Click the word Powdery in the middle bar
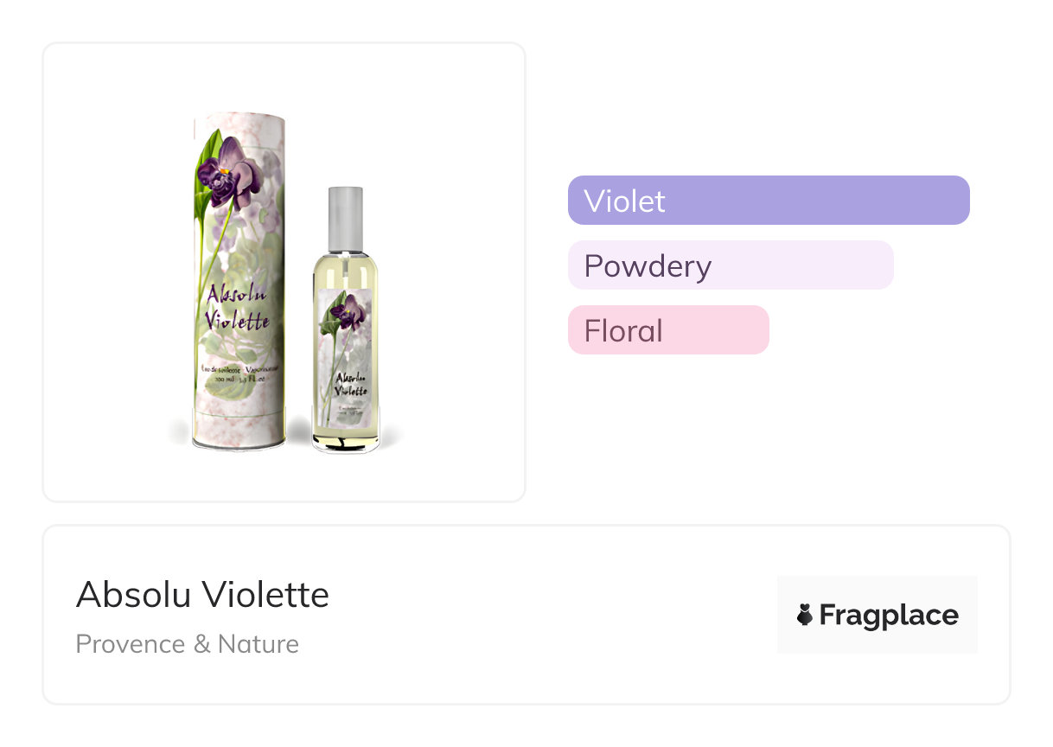1053x747 pixels. pyautogui.click(x=648, y=265)
